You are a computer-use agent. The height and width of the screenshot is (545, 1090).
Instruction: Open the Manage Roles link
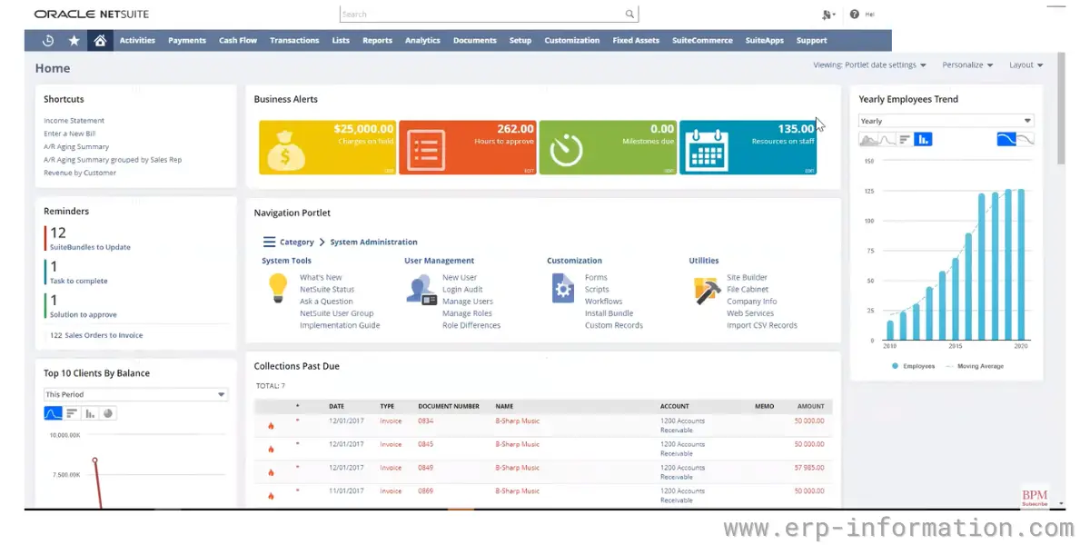(x=467, y=313)
